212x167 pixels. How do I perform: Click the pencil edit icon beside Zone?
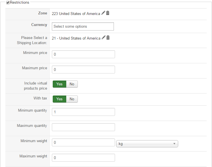tap(103, 13)
